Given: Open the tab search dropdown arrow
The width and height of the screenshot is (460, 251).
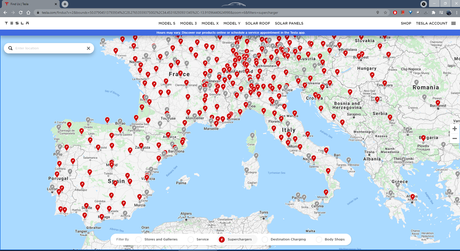Looking at the screenshot, I should (x=424, y=4).
